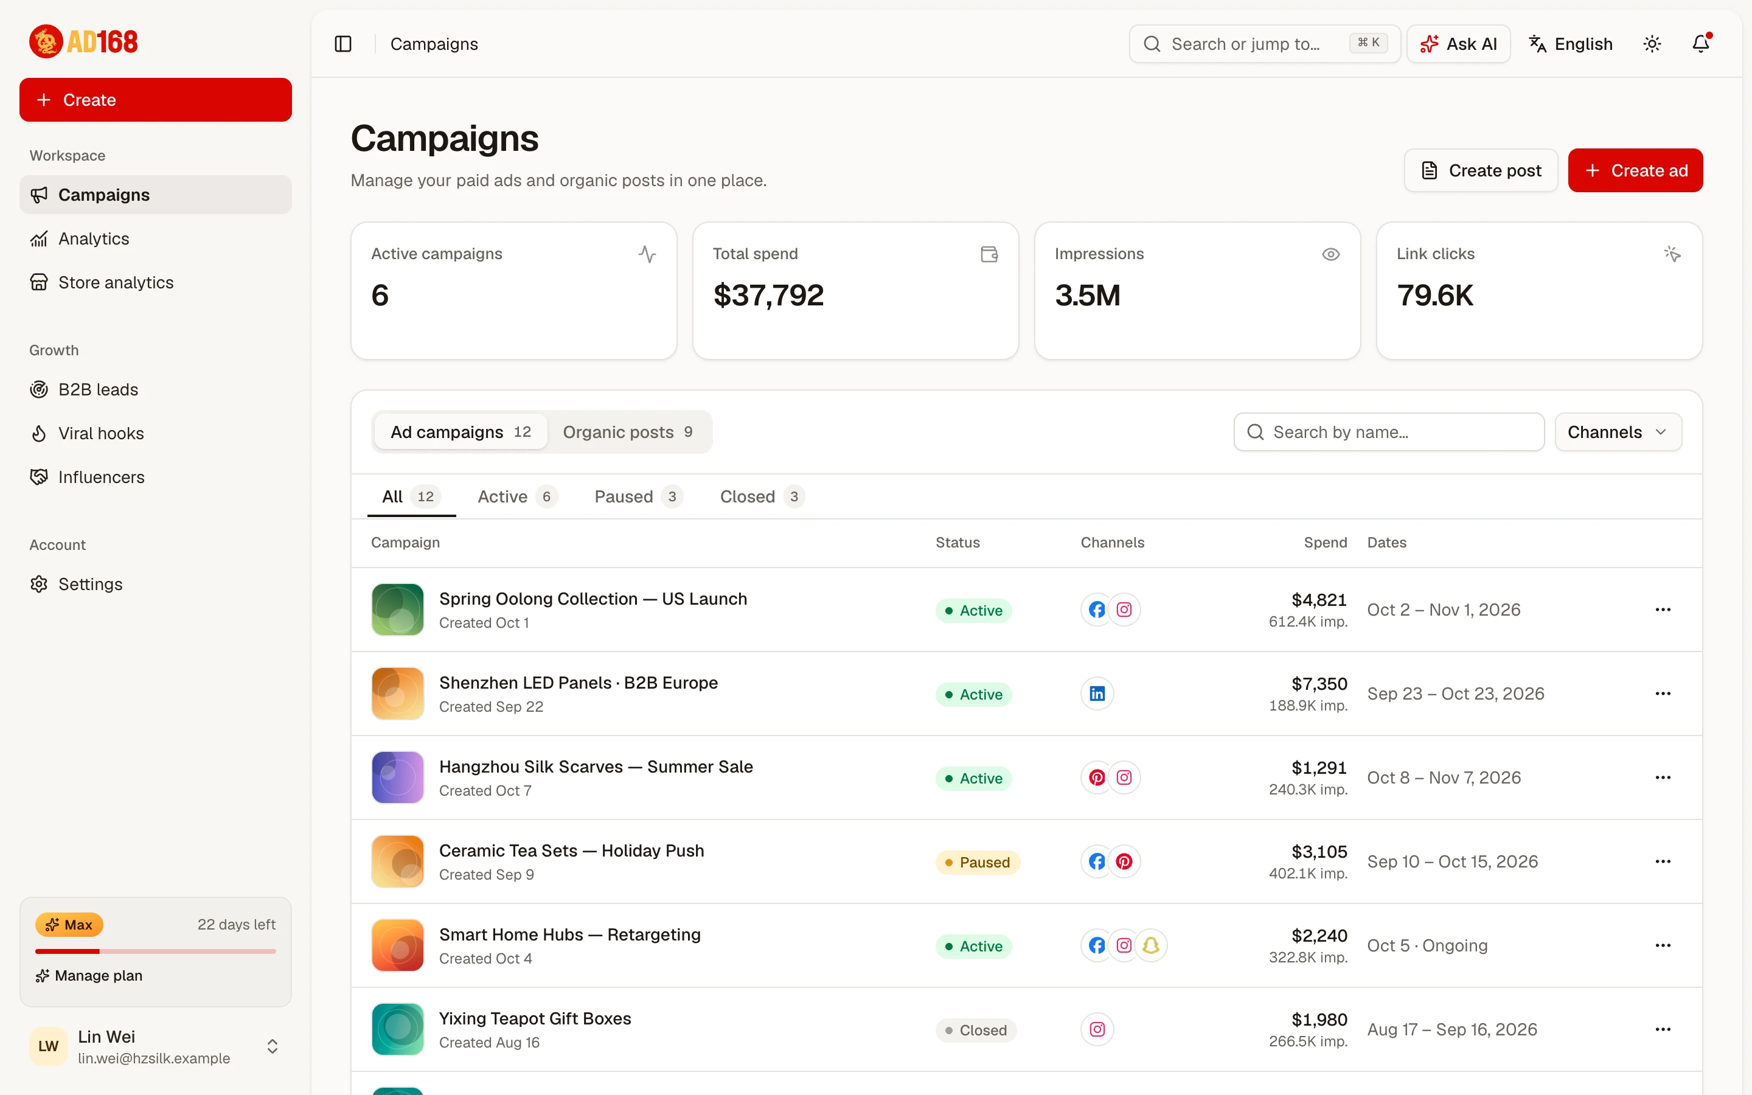
Task: Click Facebook icon in Spring Oolong row
Action: (x=1097, y=610)
